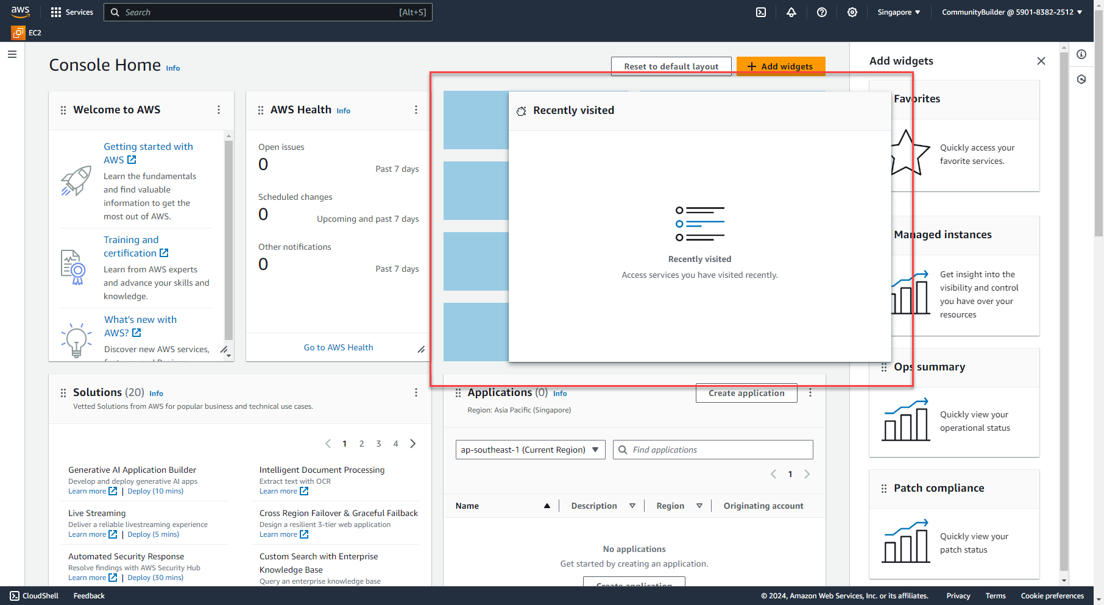The width and height of the screenshot is (1104, 605).
Task: Open the Singapore region selector
Action: click(x=898, y=12)
